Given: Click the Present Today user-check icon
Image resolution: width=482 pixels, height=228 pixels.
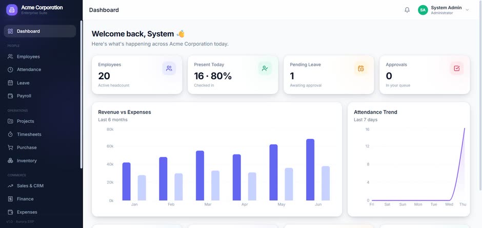Looking at the screenshot, I should [x=265, y=69].
